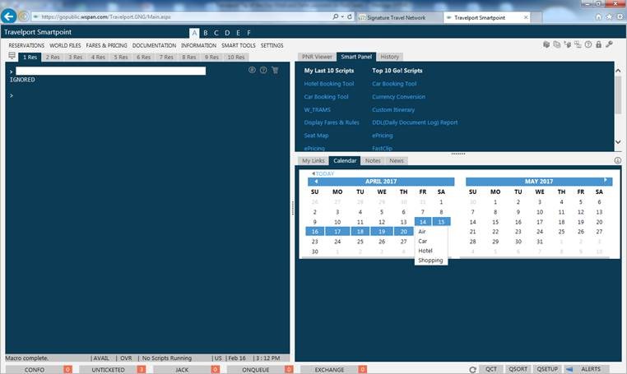Image resolution: width=627 pixels, height=374 pixels.
Task: Click the browser back arrow button
Action: pos(9,16)
